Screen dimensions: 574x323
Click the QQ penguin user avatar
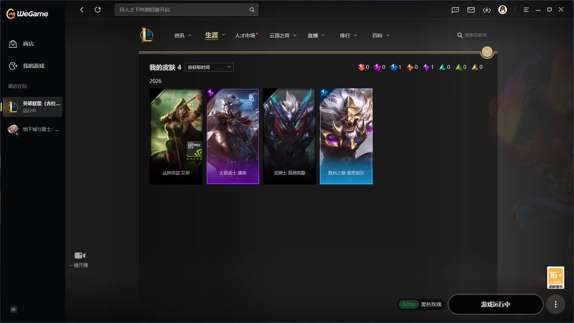click(503, 10)
